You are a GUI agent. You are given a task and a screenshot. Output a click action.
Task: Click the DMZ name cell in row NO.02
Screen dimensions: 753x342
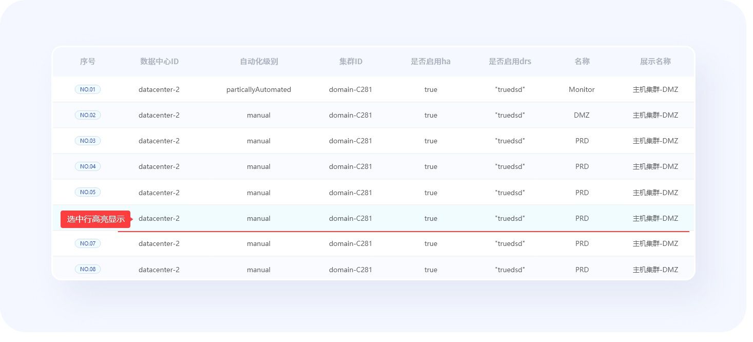click(582, 115)
